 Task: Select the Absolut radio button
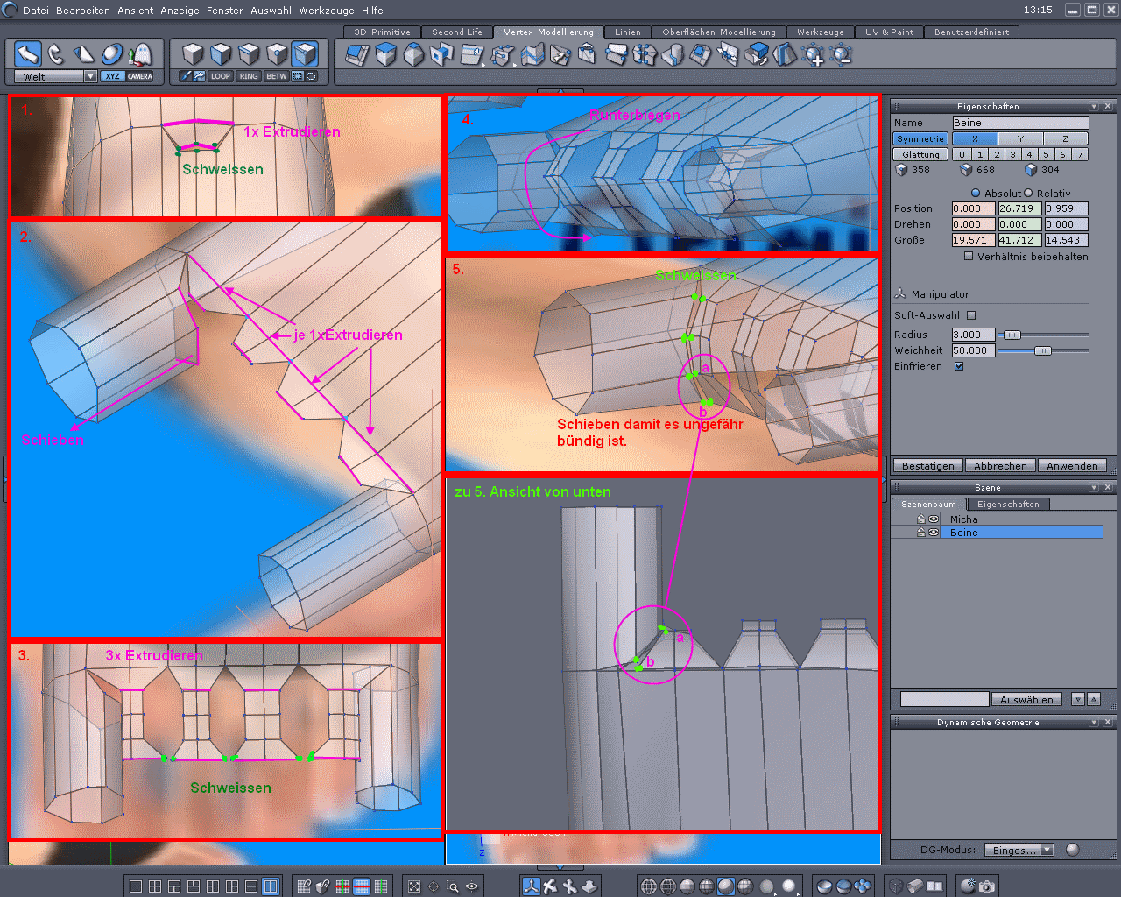[x=976, y=193]
